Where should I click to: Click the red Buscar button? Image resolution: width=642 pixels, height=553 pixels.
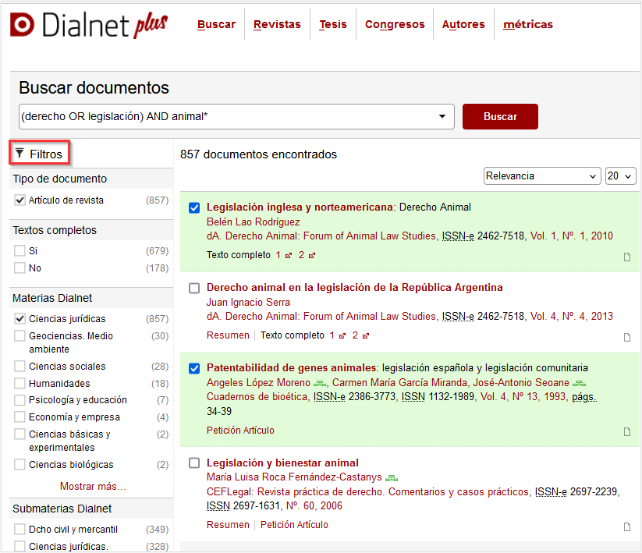500,117
